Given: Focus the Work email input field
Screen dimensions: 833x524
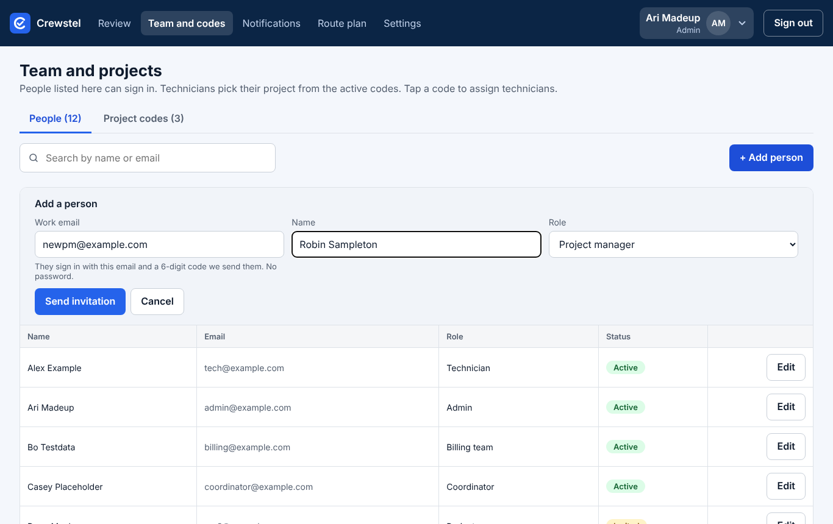Looking at the screenshot, I should 159,244.
